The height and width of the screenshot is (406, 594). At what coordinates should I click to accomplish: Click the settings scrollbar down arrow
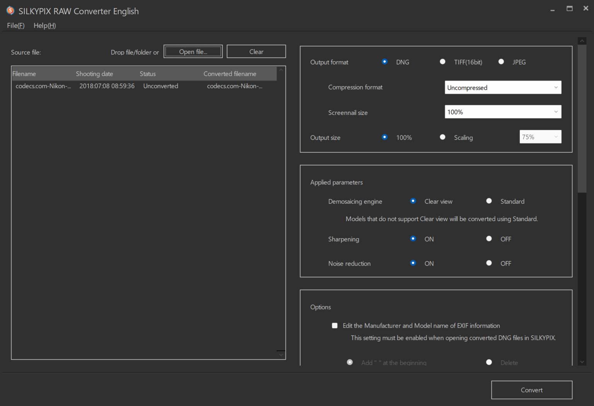(582, 362)
